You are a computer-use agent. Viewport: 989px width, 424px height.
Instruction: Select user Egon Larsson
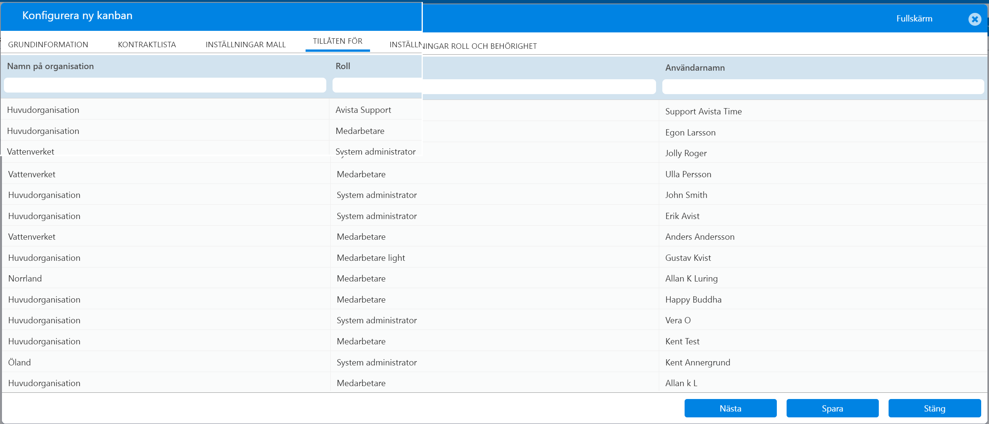coord(690,132)
